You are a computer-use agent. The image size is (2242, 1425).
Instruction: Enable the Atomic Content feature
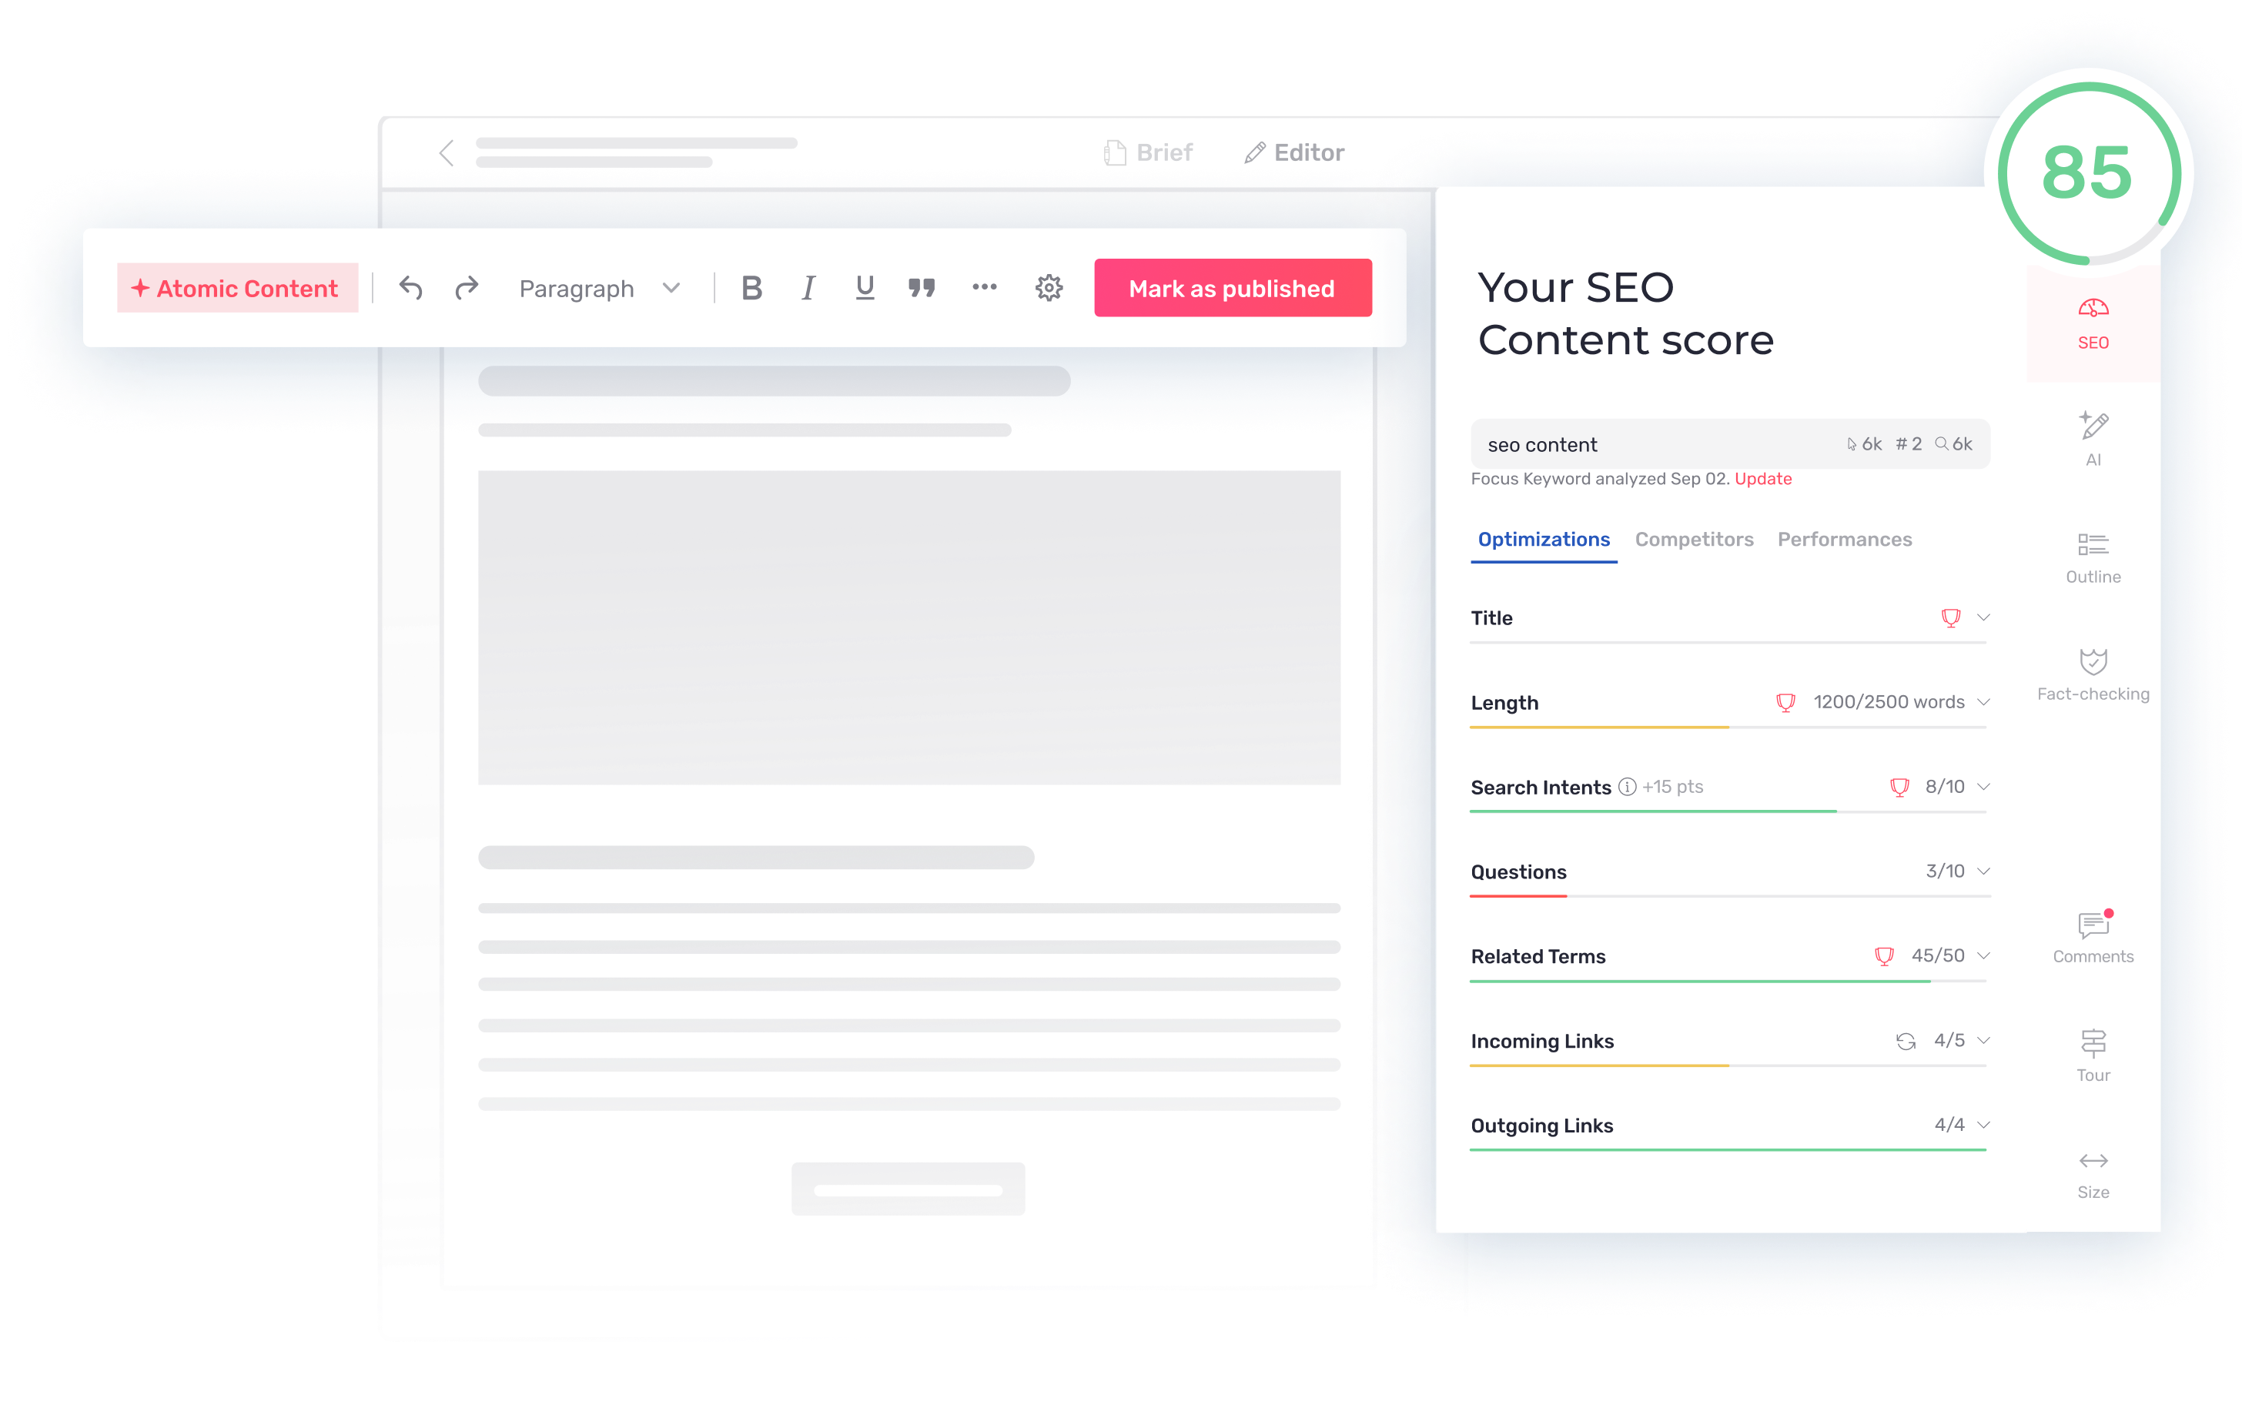(234, 288)
